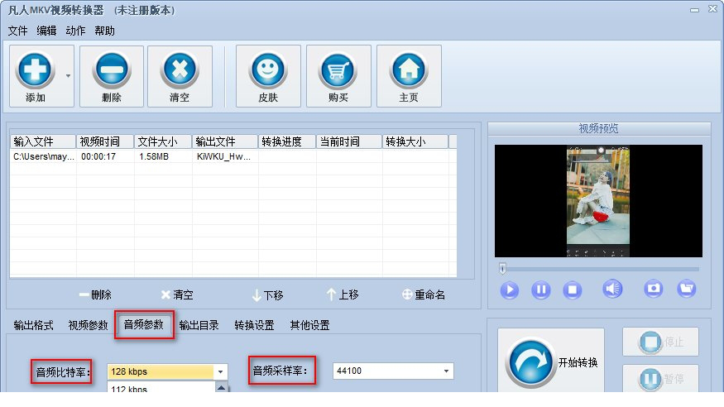The width and height of the screenshot is (724, 407).
Task: Open the 文件 menu
Action: point(17,31)
